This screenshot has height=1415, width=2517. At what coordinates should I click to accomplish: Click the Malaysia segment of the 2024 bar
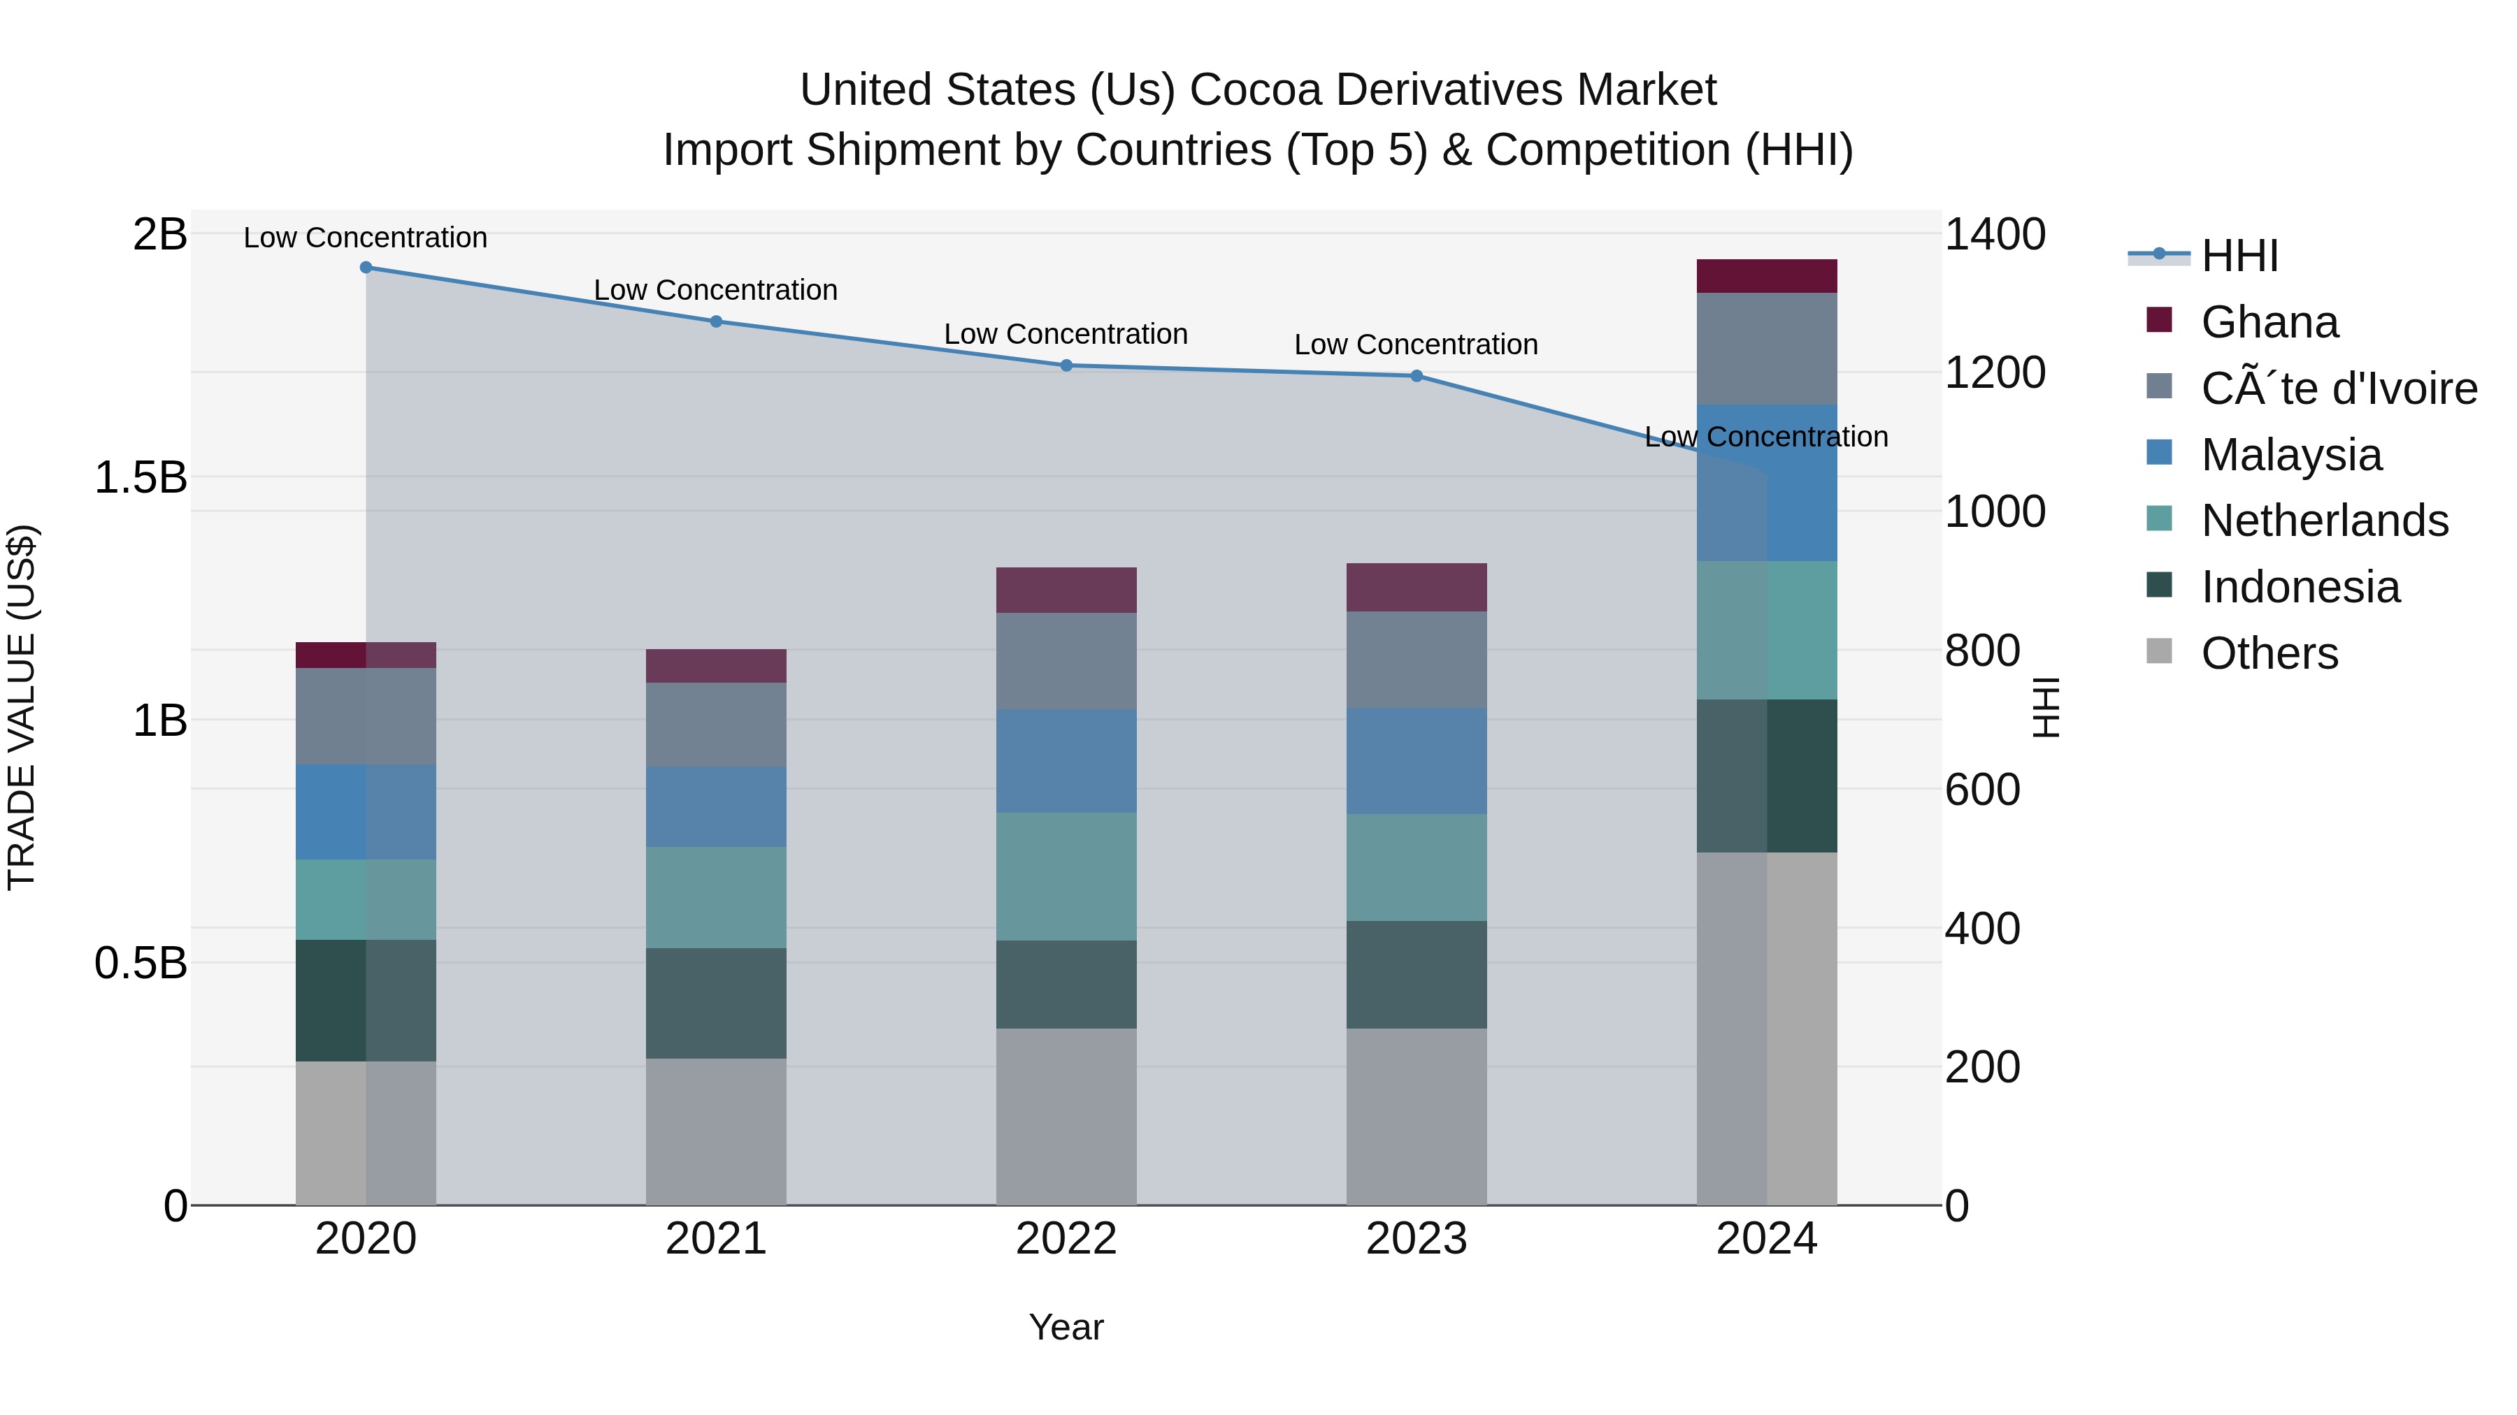1767,482
